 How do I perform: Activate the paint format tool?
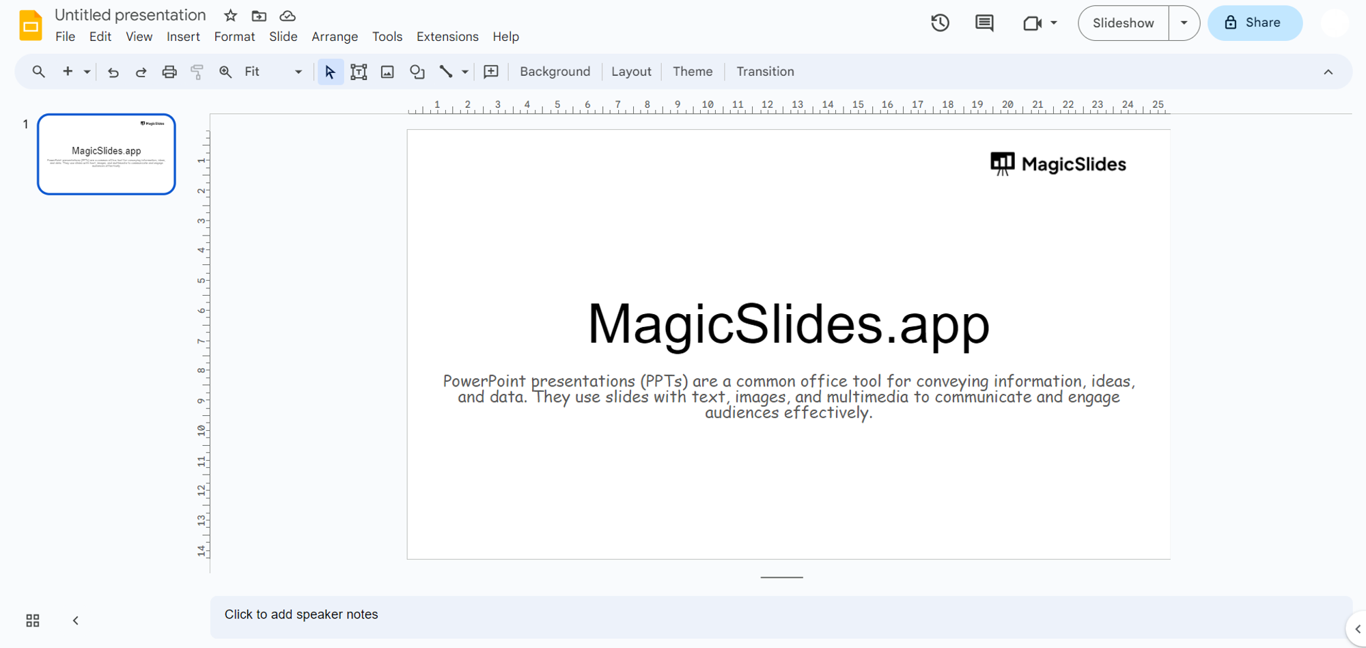point(197,72)
